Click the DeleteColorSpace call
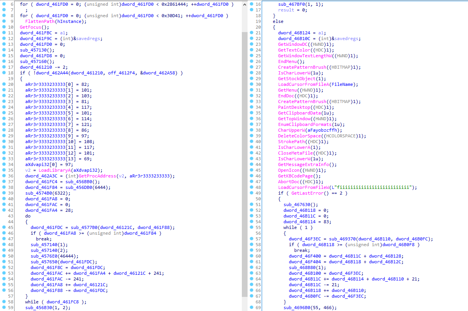This screenshot has width=468, height=311. tap(300, 136)
